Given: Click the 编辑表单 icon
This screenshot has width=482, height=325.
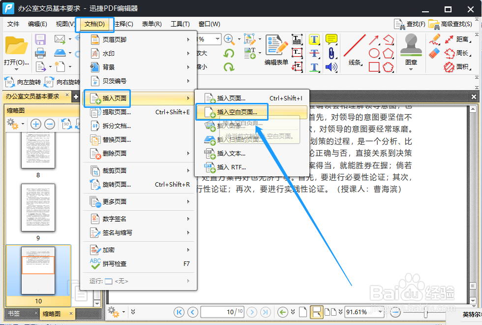Looking at the screenshot, I should [x=276, y=50].
